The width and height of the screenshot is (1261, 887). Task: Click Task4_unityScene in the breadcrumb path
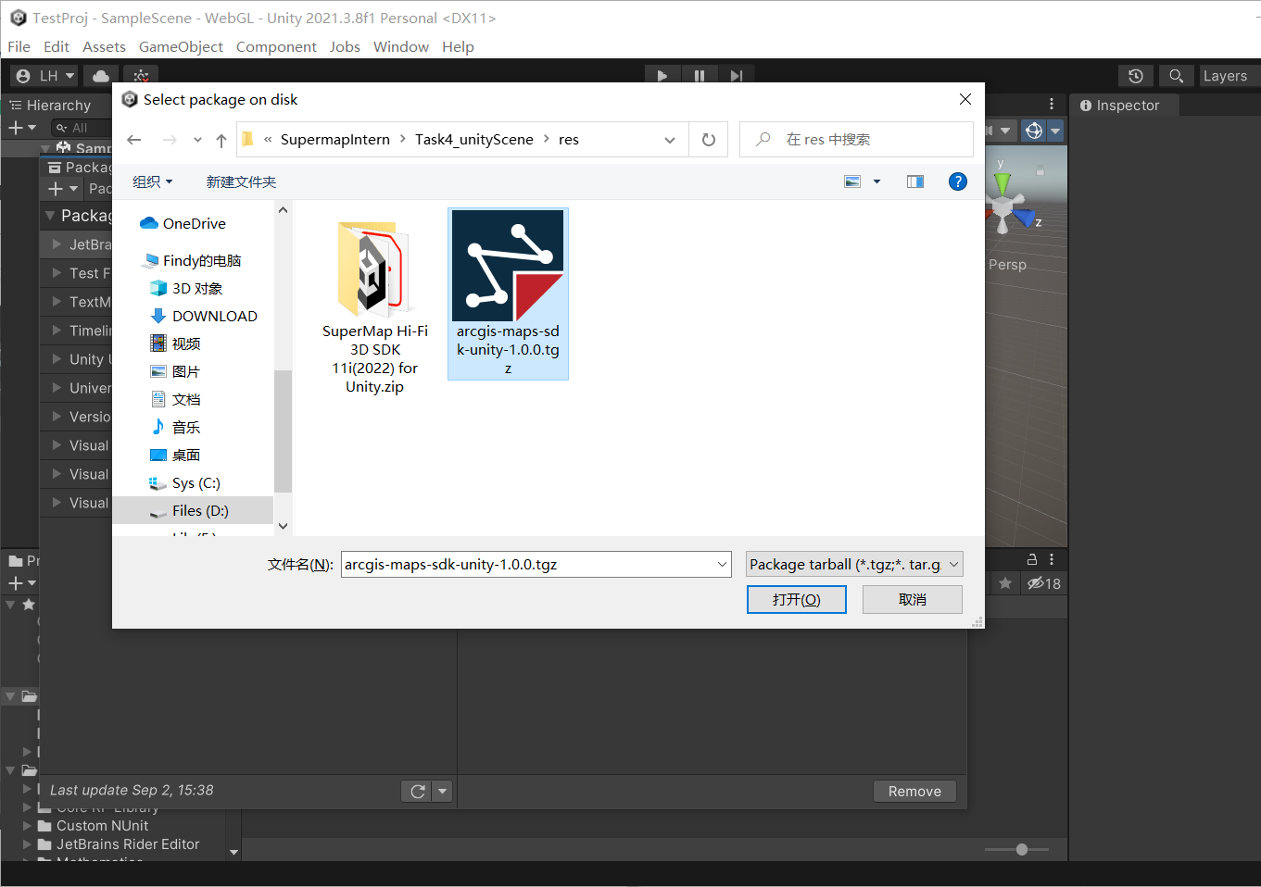point(474,140)
